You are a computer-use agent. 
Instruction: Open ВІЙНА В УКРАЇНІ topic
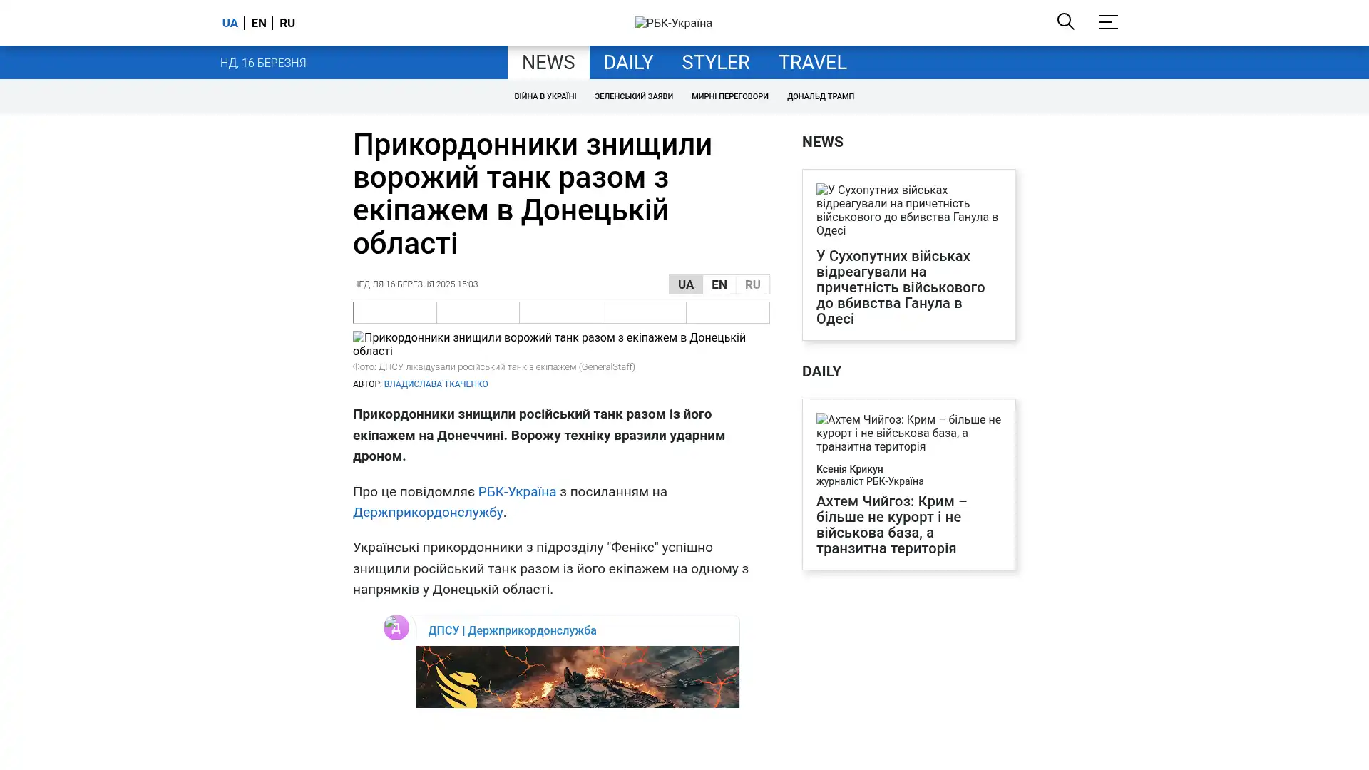coord(545,96)
